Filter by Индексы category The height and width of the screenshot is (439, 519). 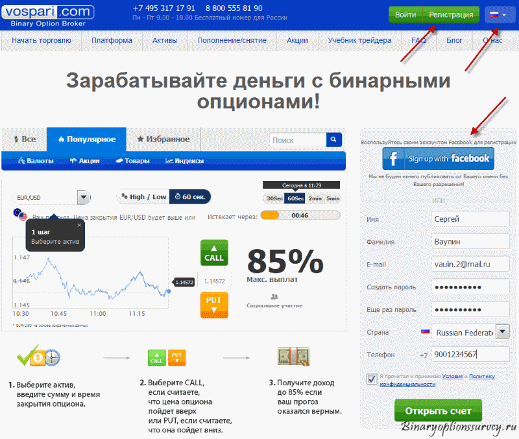(x=184, y=161)
